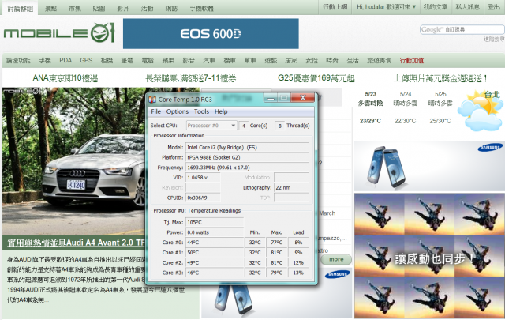Click the EOS 600D banner ad
This screenshot has width=505, height=320.
[211, 33]
